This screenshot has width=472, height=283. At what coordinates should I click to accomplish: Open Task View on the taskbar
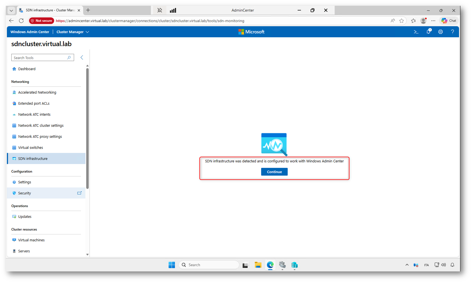point(245,265)
